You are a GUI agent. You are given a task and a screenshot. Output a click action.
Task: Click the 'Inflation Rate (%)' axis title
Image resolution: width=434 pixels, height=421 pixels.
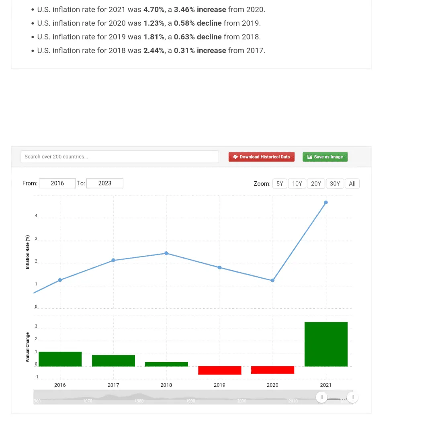click(27, 252)
